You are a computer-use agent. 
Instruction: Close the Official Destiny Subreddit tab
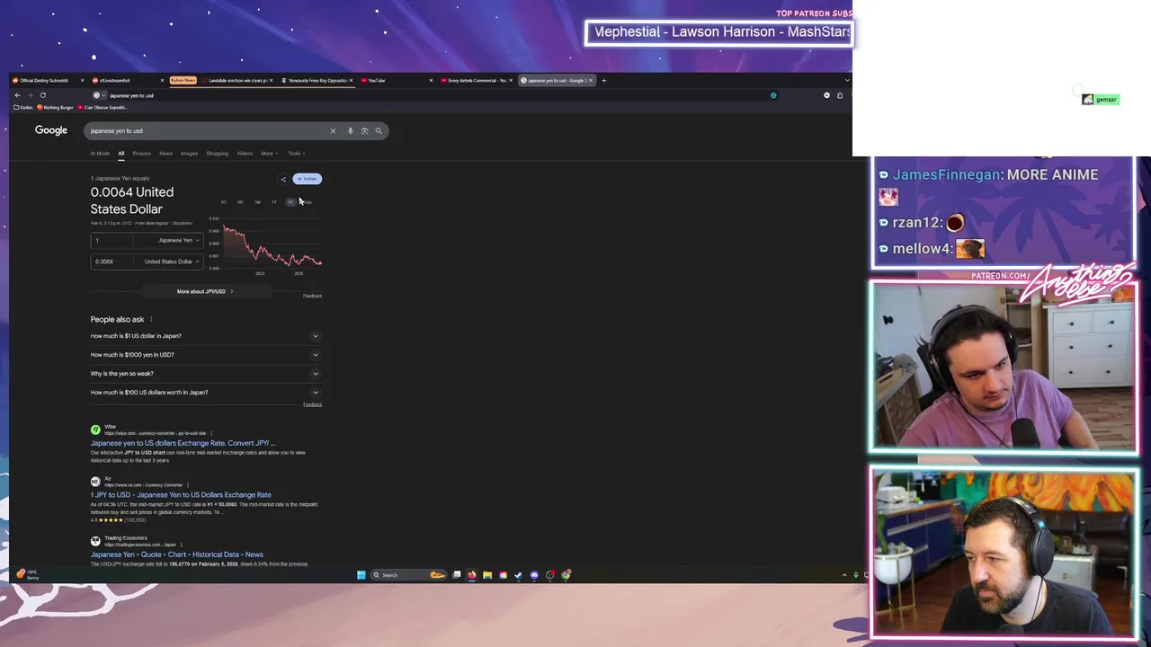(x=82, y=80)
